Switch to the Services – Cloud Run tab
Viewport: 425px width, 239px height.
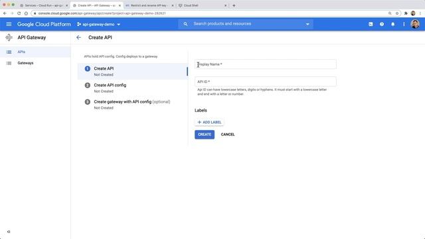[44, 5]
